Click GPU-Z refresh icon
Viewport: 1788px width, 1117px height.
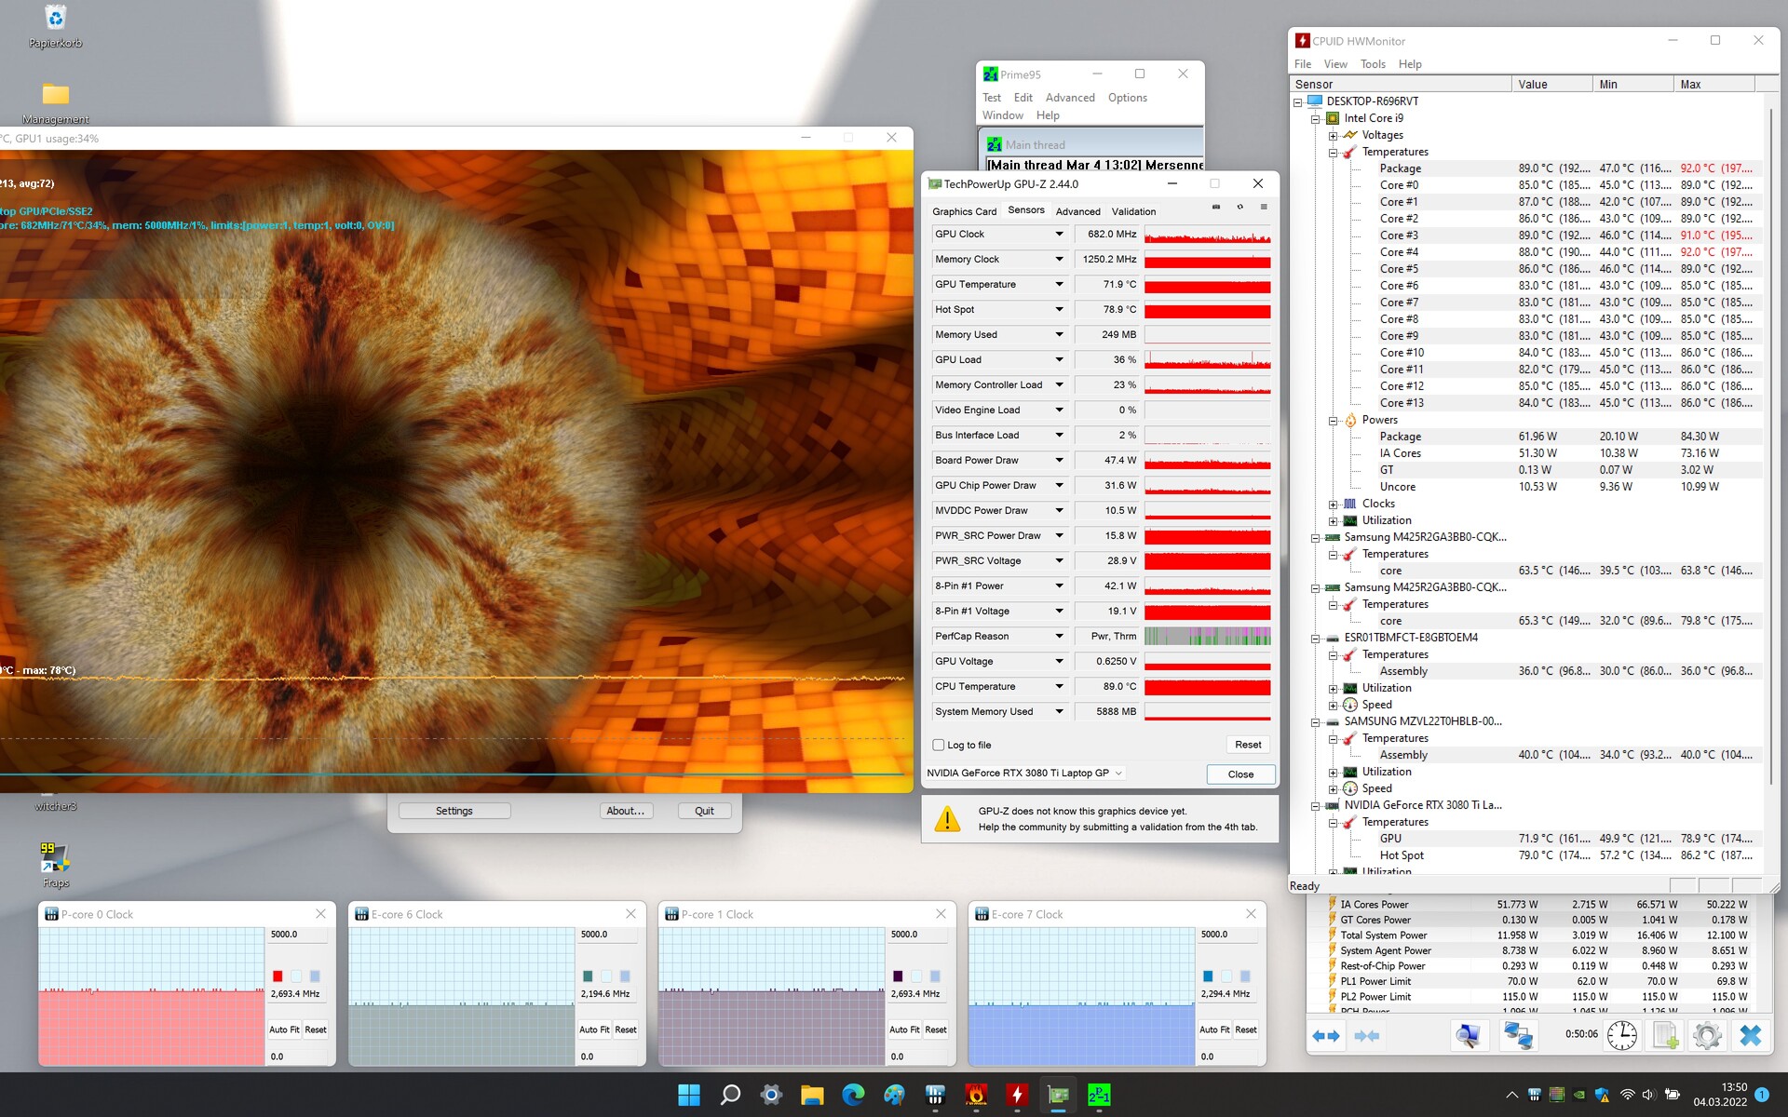coord(1239,207)
